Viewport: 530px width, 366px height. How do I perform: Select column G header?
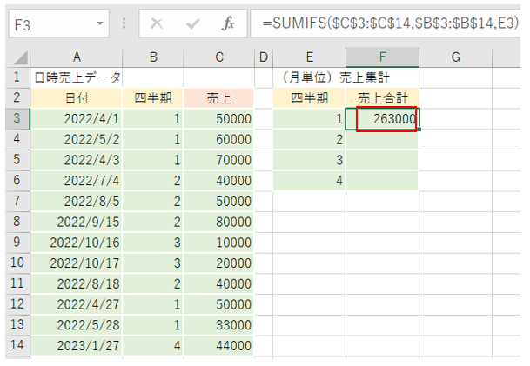coord(454,57)
